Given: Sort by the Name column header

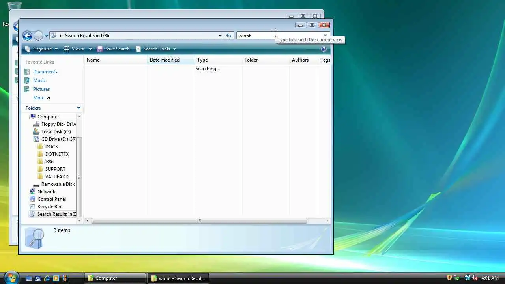Looking at the screenshot, I should (x=116, y=60).
